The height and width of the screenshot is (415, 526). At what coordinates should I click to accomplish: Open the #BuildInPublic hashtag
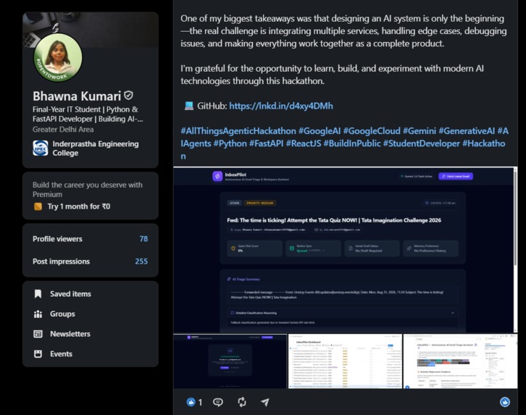coord(352,143)
